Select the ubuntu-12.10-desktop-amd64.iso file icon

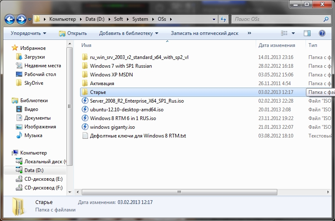pos(85,109)
